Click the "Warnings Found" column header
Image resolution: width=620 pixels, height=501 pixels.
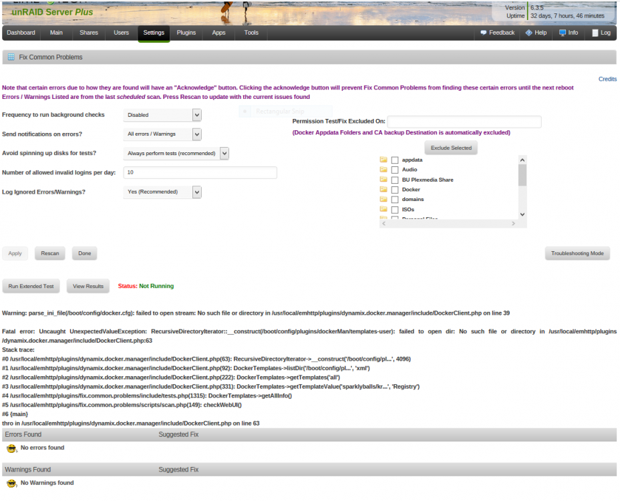tap(27, 470)
